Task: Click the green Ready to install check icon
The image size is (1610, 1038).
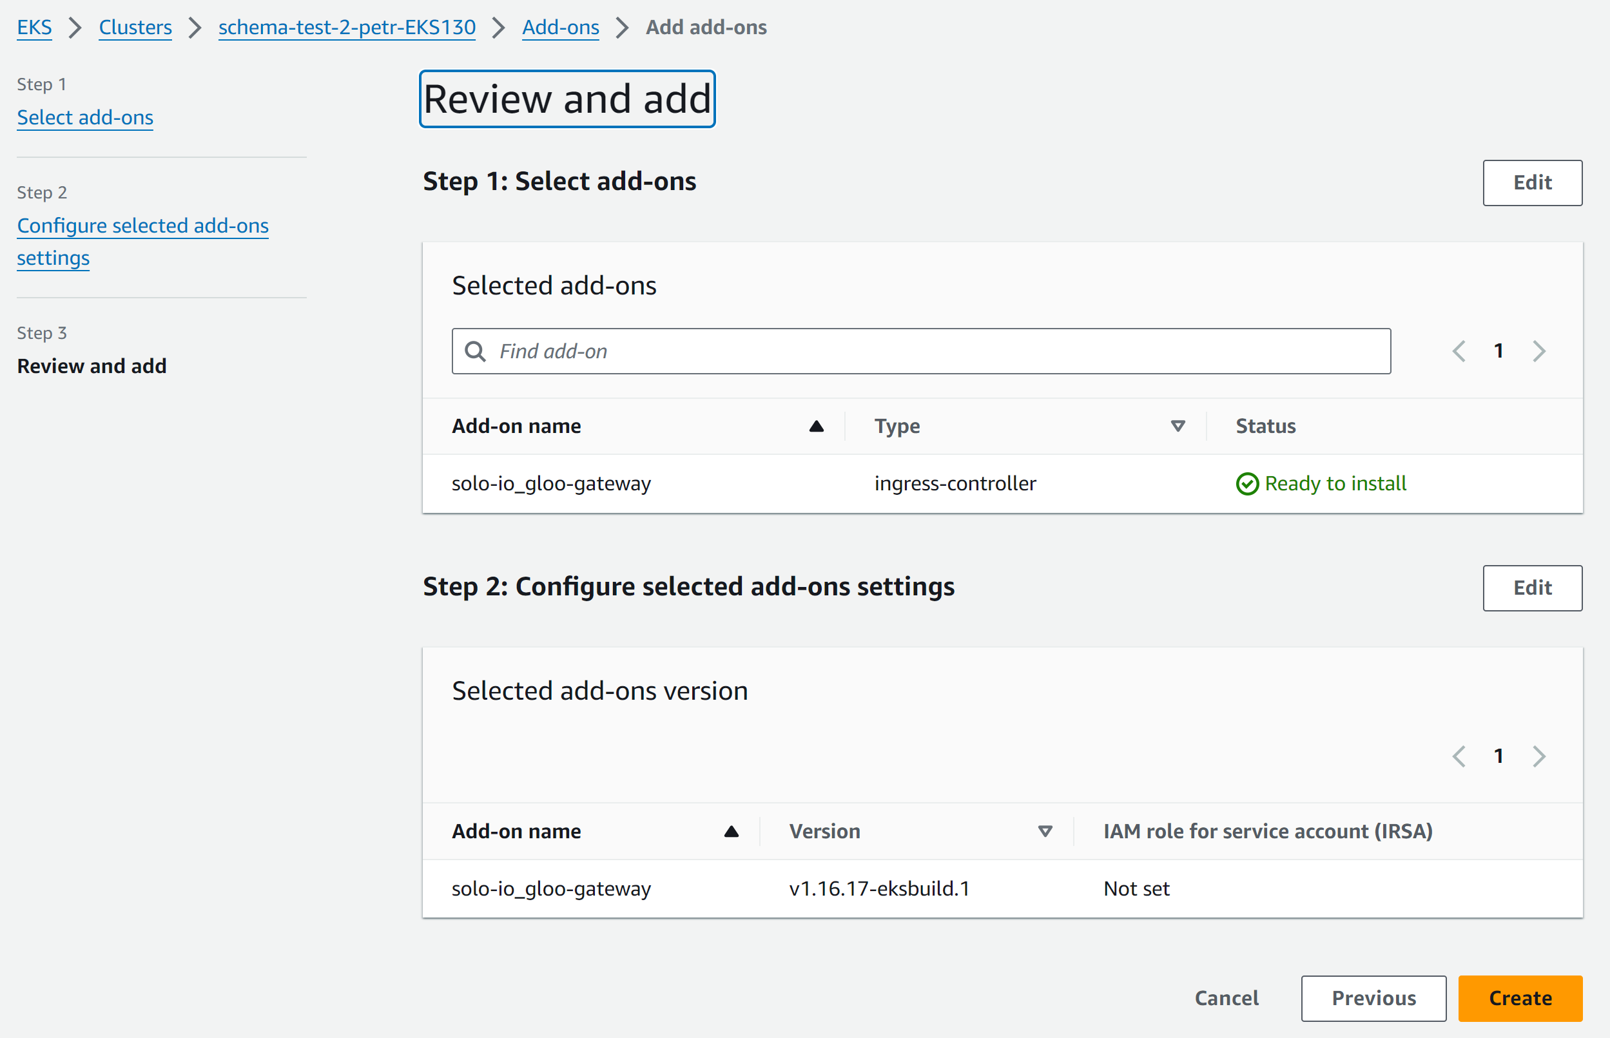Action: (x=1246, y=484)
